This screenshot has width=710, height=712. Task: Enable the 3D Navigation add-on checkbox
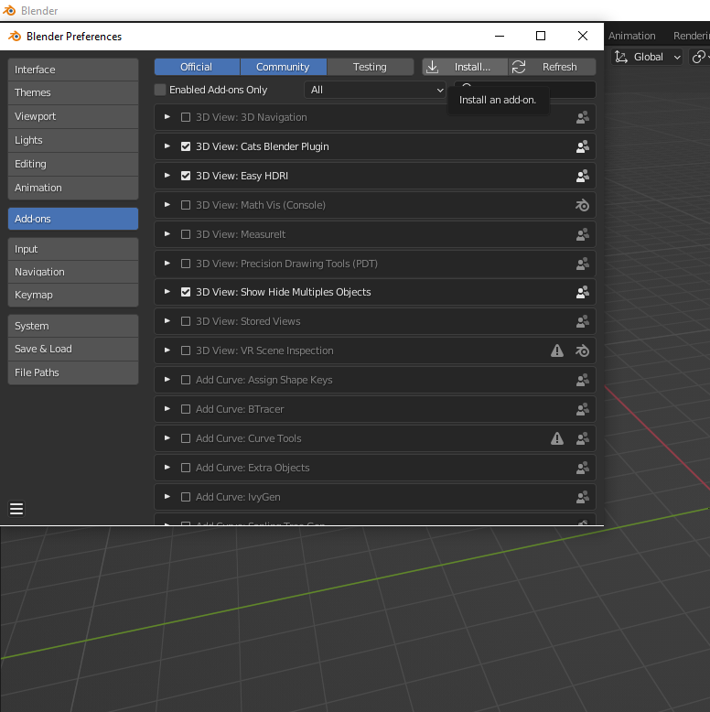tap(186, 117)
